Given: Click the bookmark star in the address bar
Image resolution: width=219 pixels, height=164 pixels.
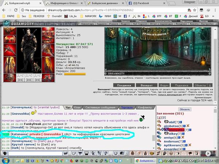Looking at the screenshot, I should [195, 10].
